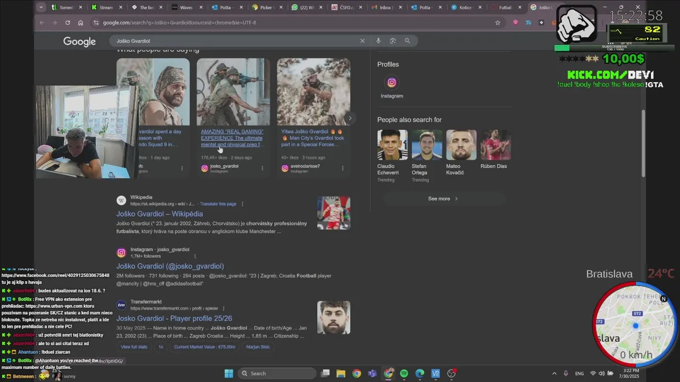Open taskbar clock showing 3:22 PM

pyautogui.click(x=630, y=374)
